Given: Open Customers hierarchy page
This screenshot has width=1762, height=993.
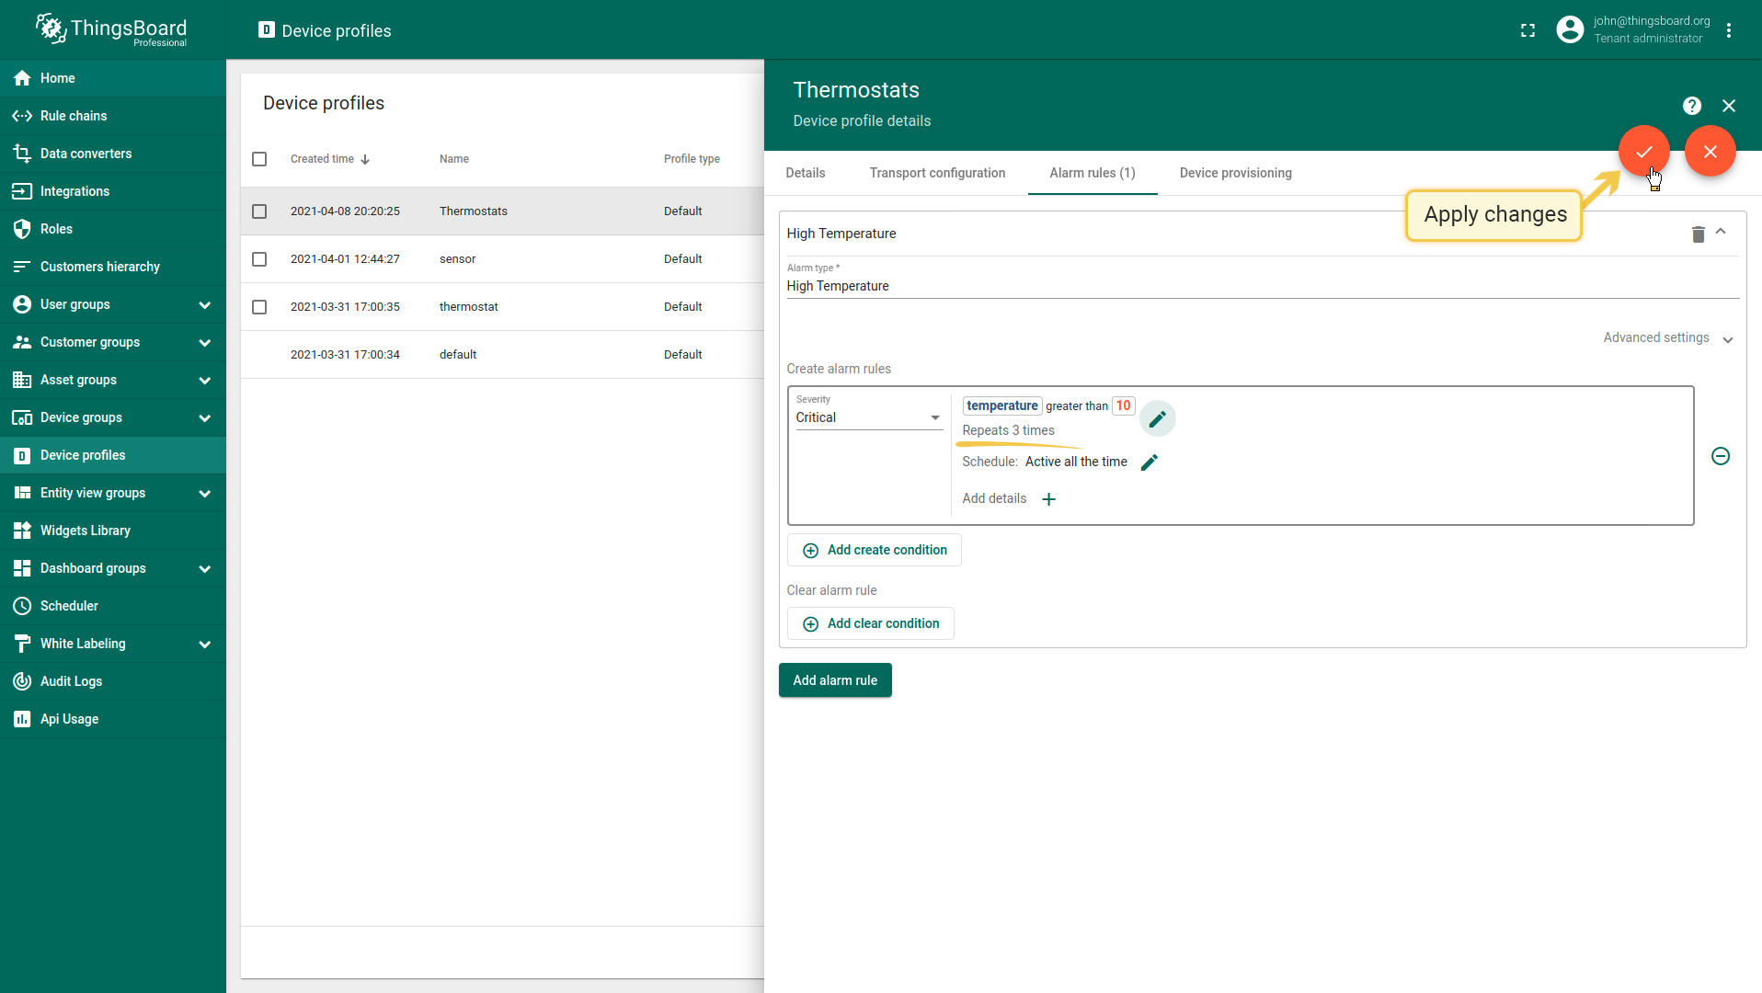Looking at the screenshot, I should coord(113,267).
